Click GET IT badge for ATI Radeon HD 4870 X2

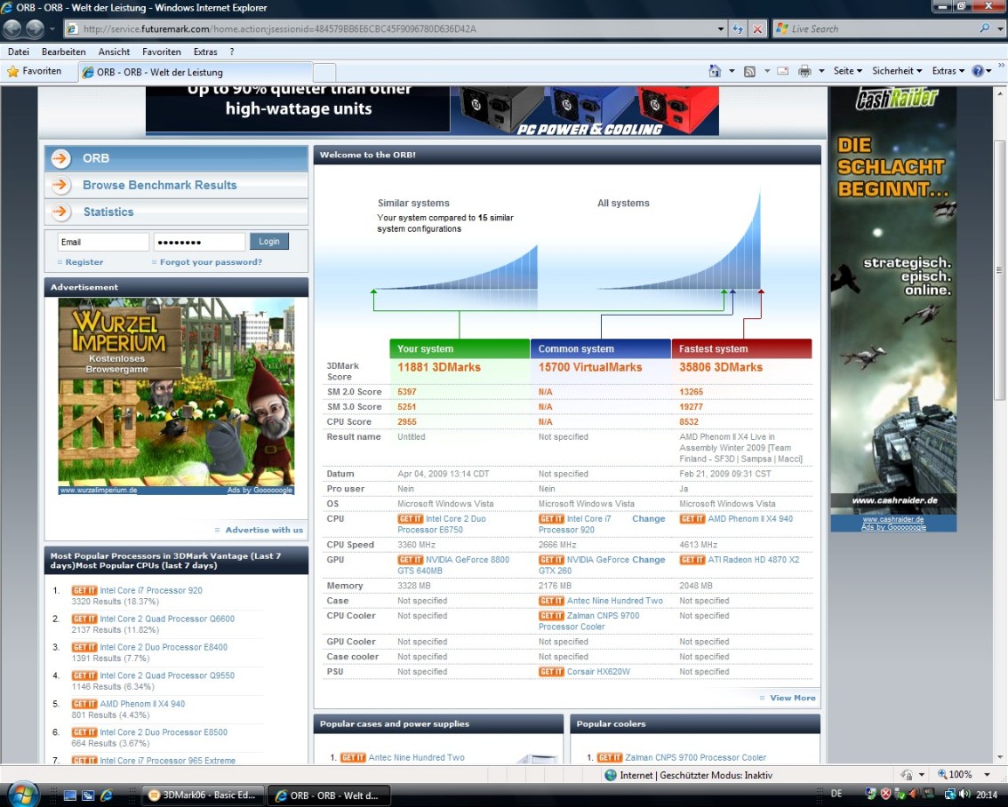(692, 560)
